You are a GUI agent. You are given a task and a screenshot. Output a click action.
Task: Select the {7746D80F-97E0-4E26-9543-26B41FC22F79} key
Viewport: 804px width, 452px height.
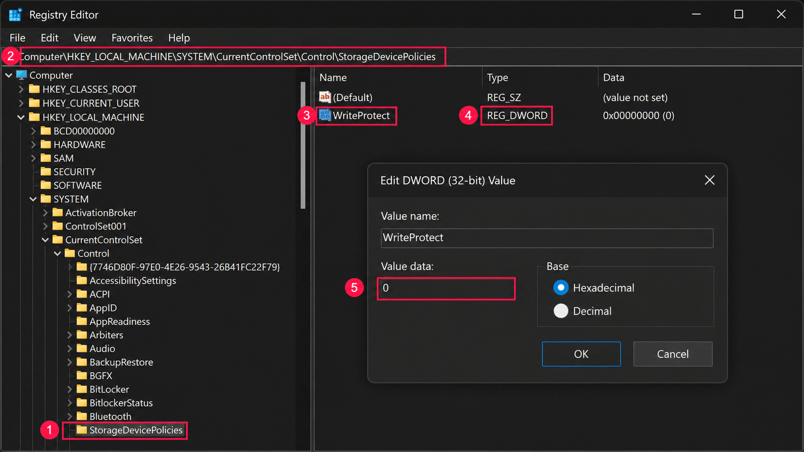coord(184,267)
